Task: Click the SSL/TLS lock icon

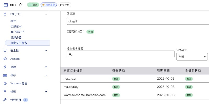Action: tap(5, 14)
